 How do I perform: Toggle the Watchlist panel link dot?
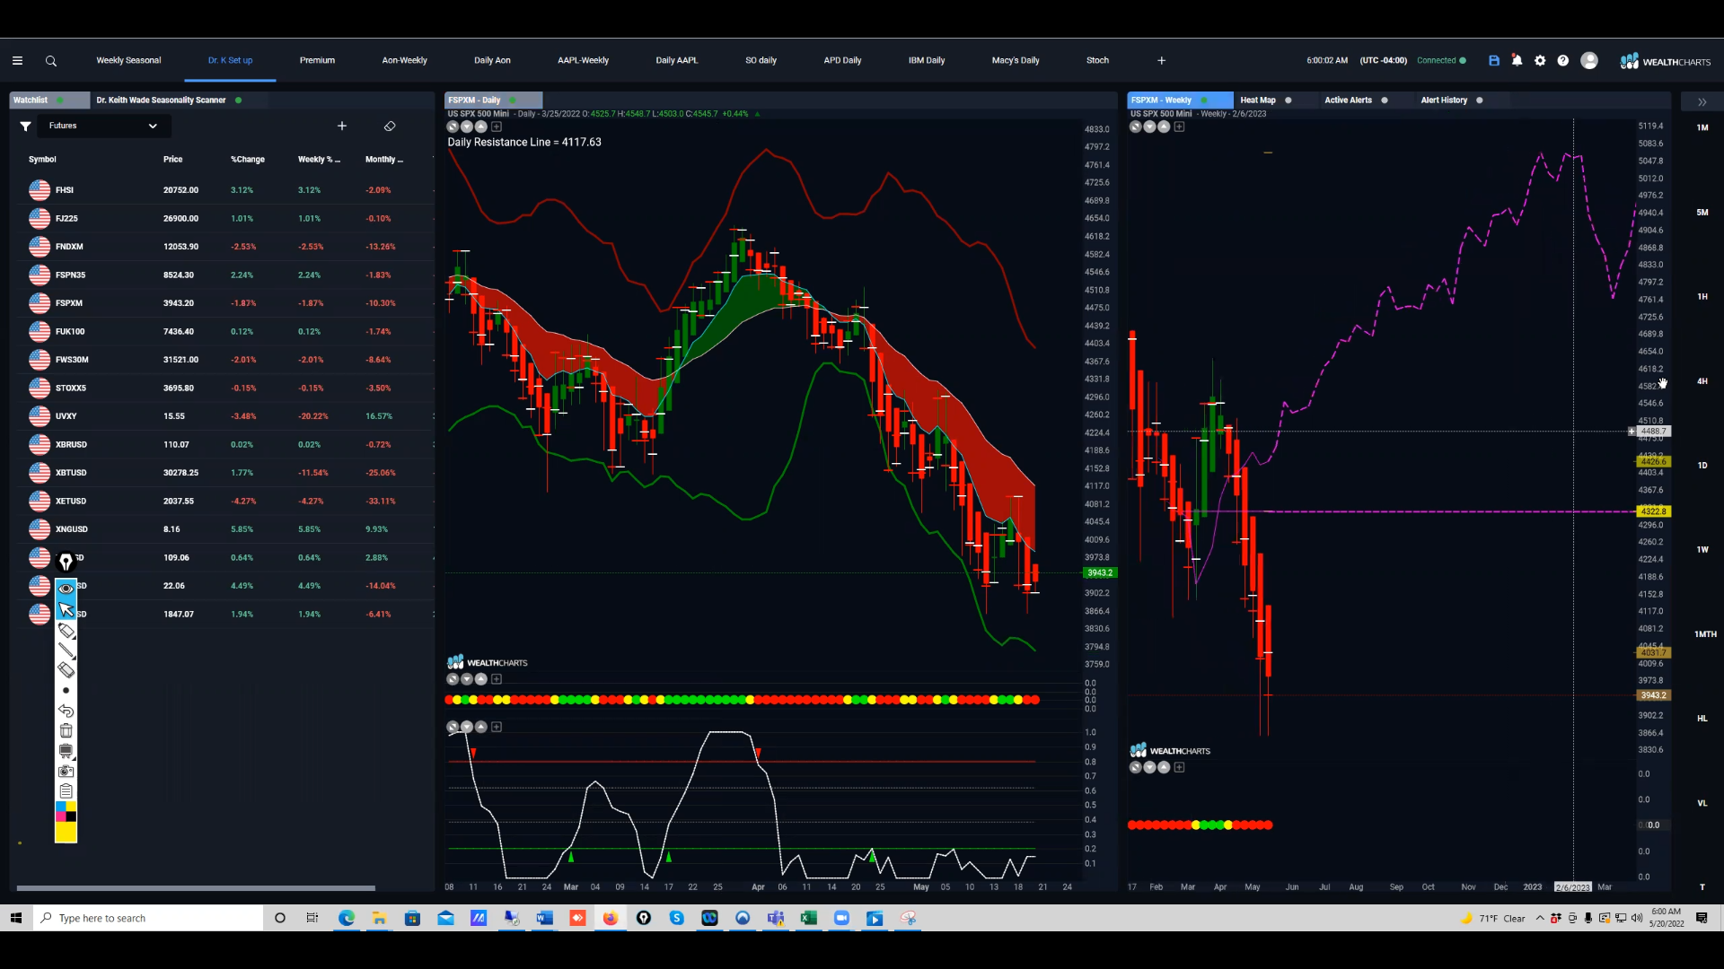click(x=60, y=100)
